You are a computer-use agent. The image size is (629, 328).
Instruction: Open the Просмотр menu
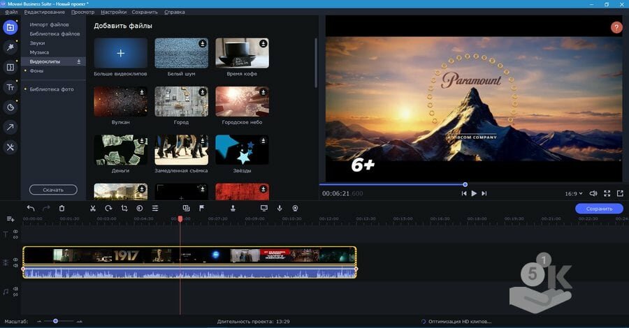click(x=82, y=12)
